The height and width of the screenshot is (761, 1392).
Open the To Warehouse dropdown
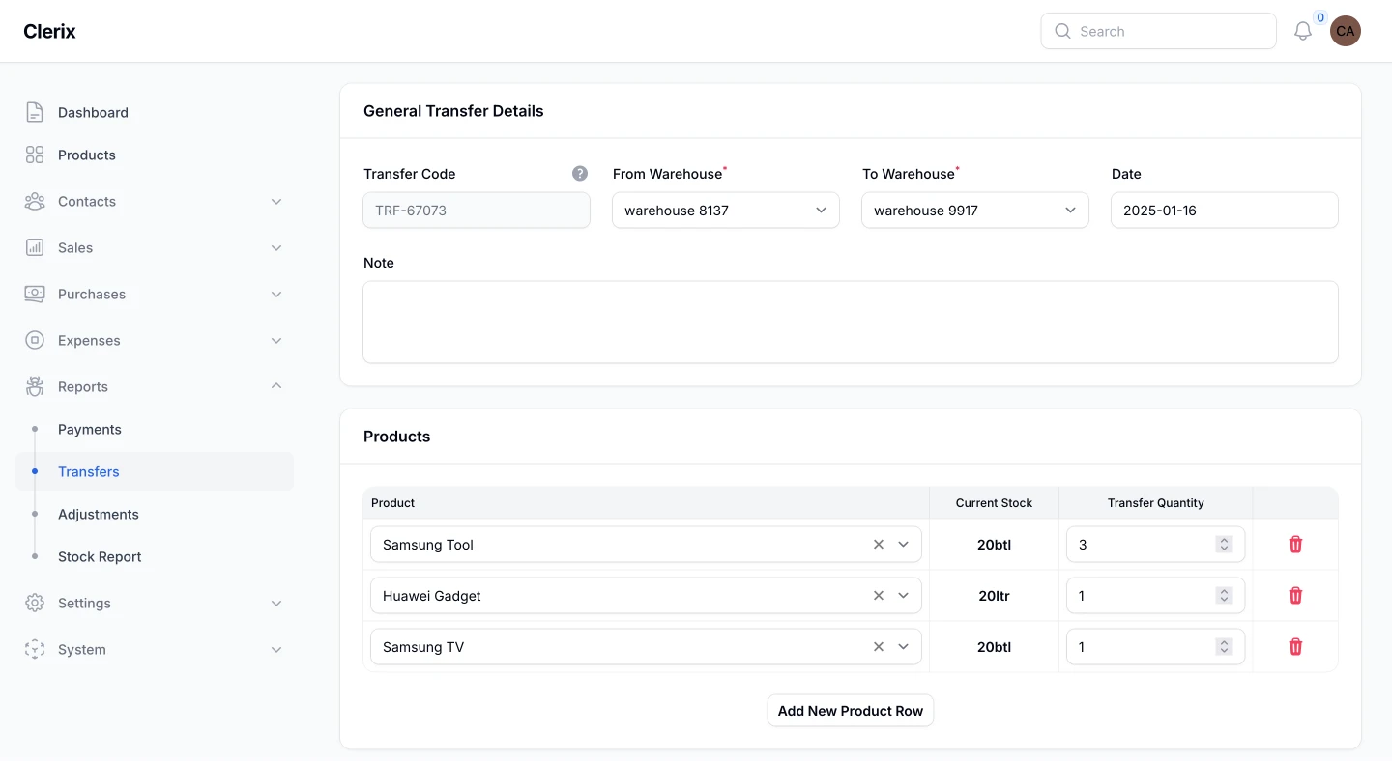tap(975, 211)
